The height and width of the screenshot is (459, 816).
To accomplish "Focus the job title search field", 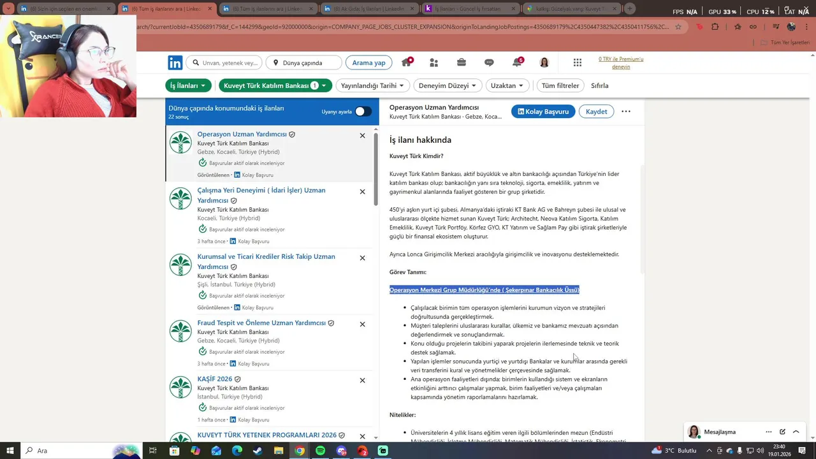I will 224,62.
